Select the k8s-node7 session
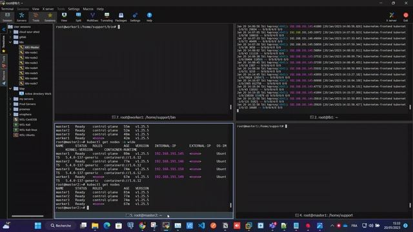Image resolution: width=413 pixels, height=232 pixels. [28, 83]
